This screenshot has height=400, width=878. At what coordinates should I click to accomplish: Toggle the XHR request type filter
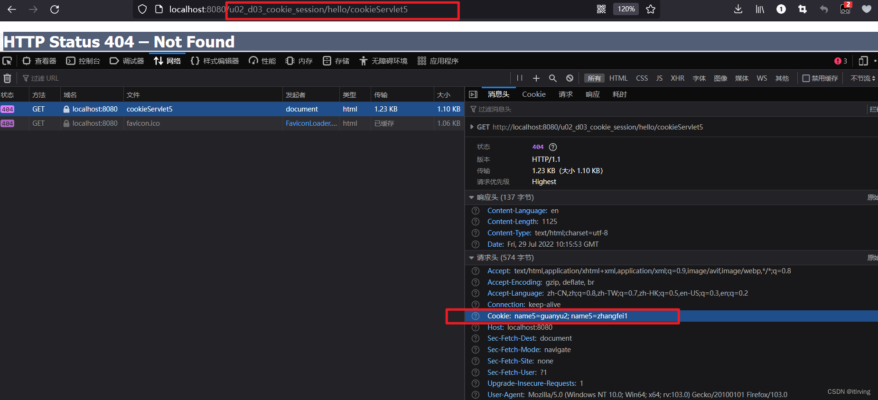677,78
